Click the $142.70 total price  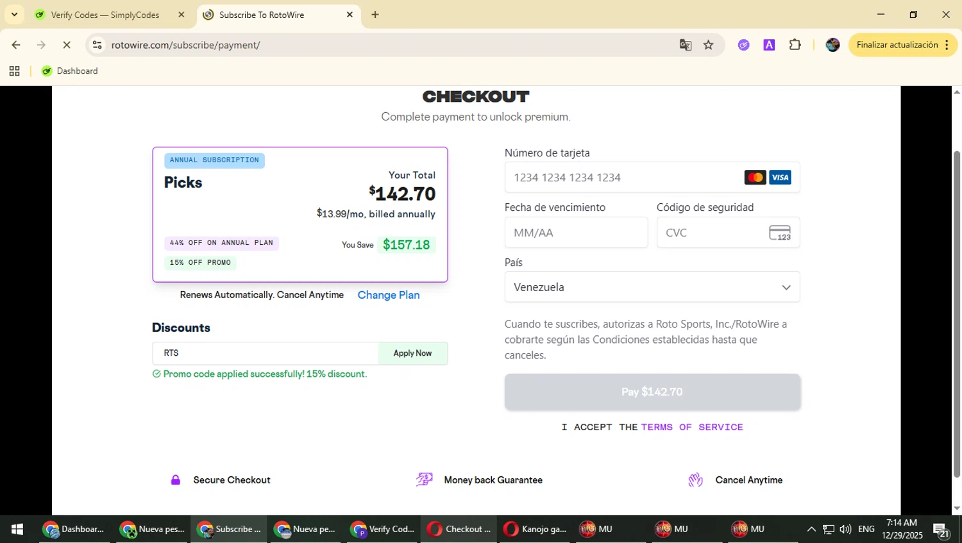(402, 194)
